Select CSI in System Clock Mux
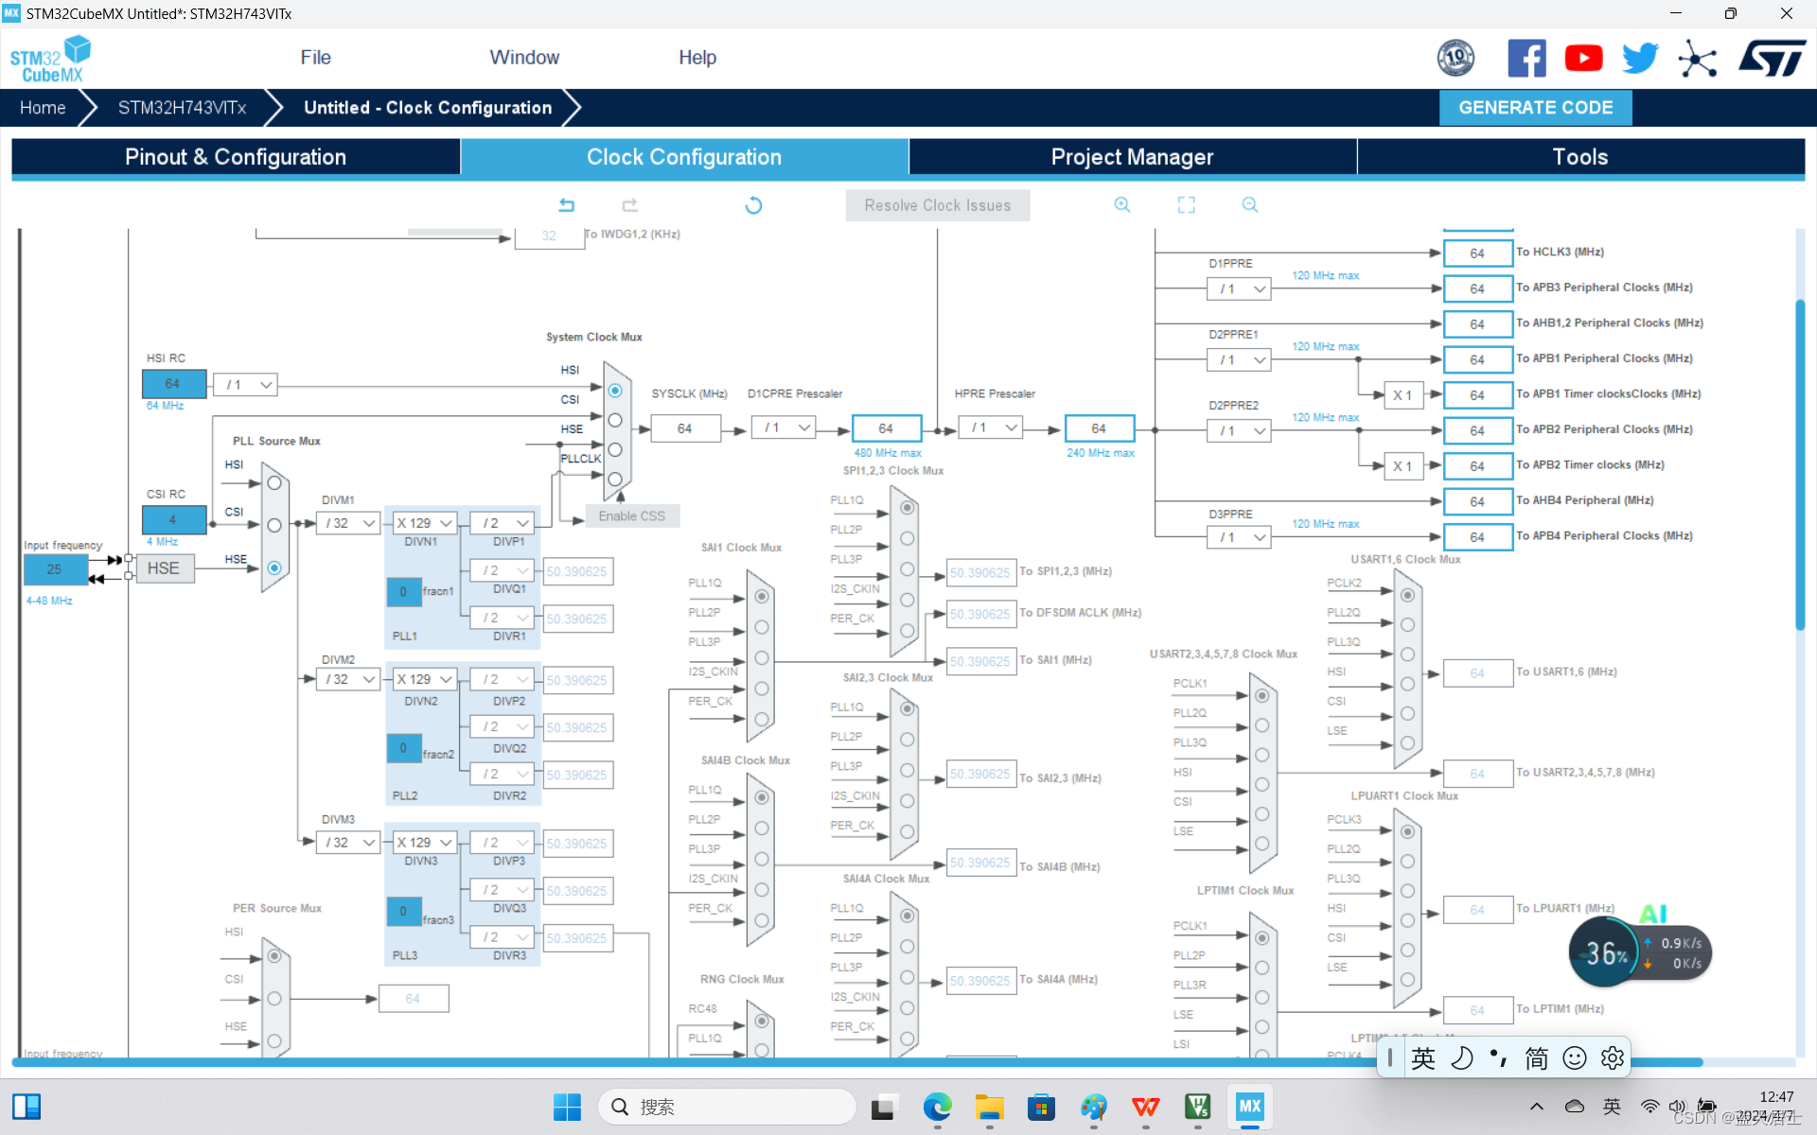 (x=615, y=420)
